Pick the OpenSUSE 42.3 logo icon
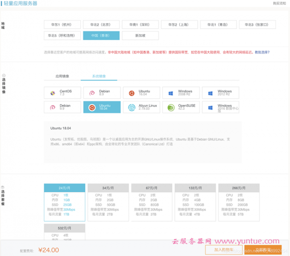Image resolution: width=290 pixels, height=256 pixels. point(171,107)
